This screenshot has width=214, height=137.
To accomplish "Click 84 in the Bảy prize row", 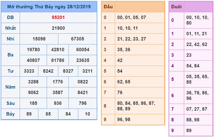I will point(68,114).
